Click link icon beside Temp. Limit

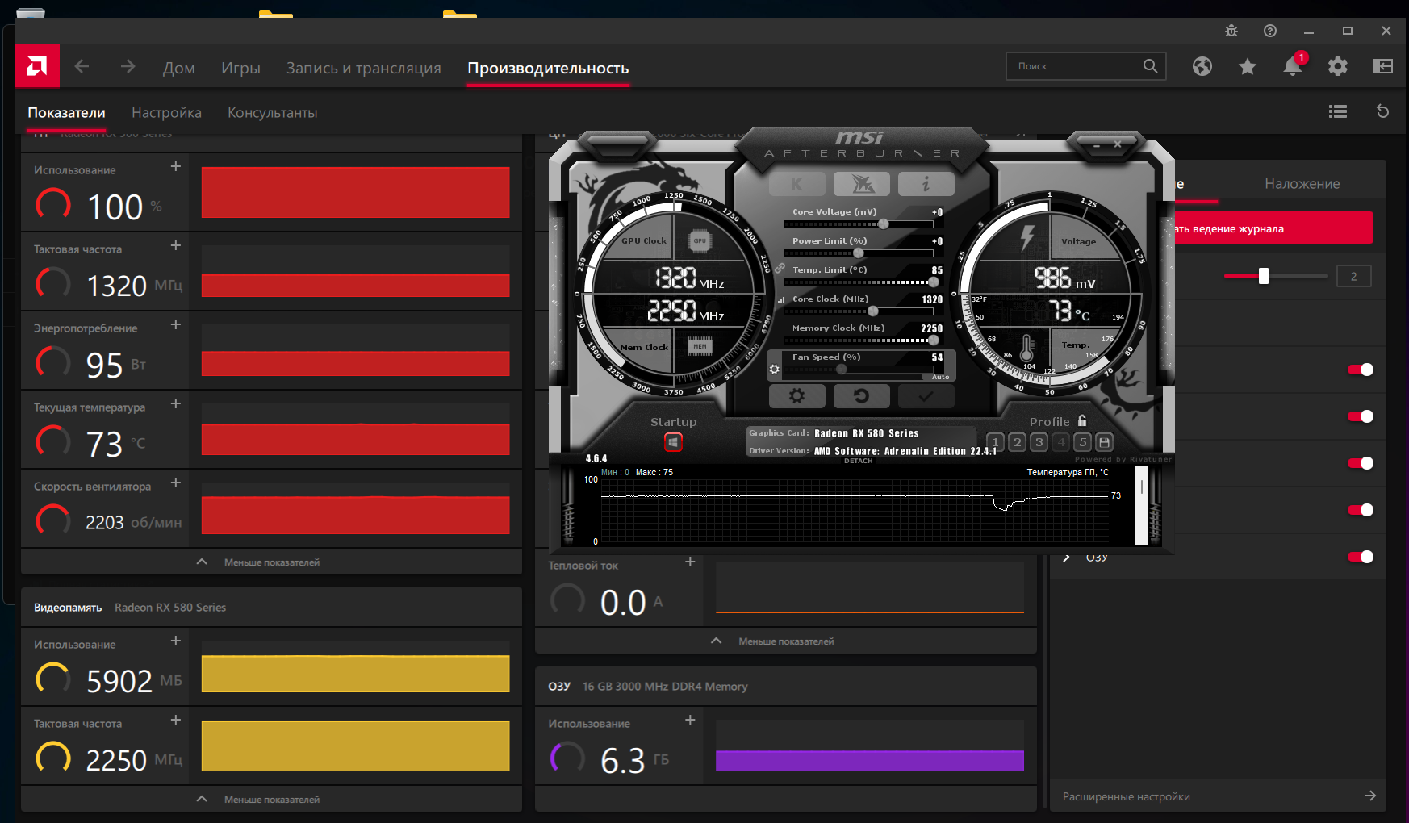pos(780,269)
